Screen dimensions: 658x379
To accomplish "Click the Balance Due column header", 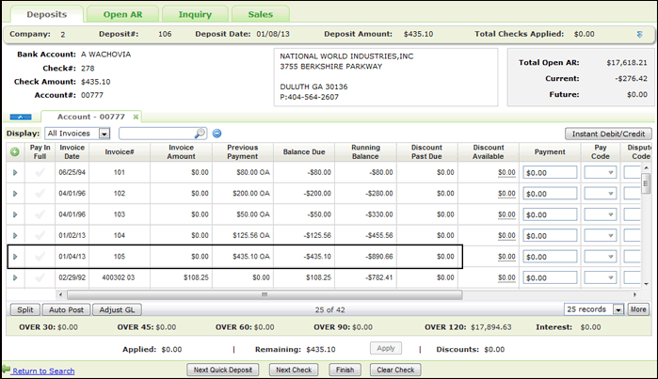I will click(x=304, y=151).
